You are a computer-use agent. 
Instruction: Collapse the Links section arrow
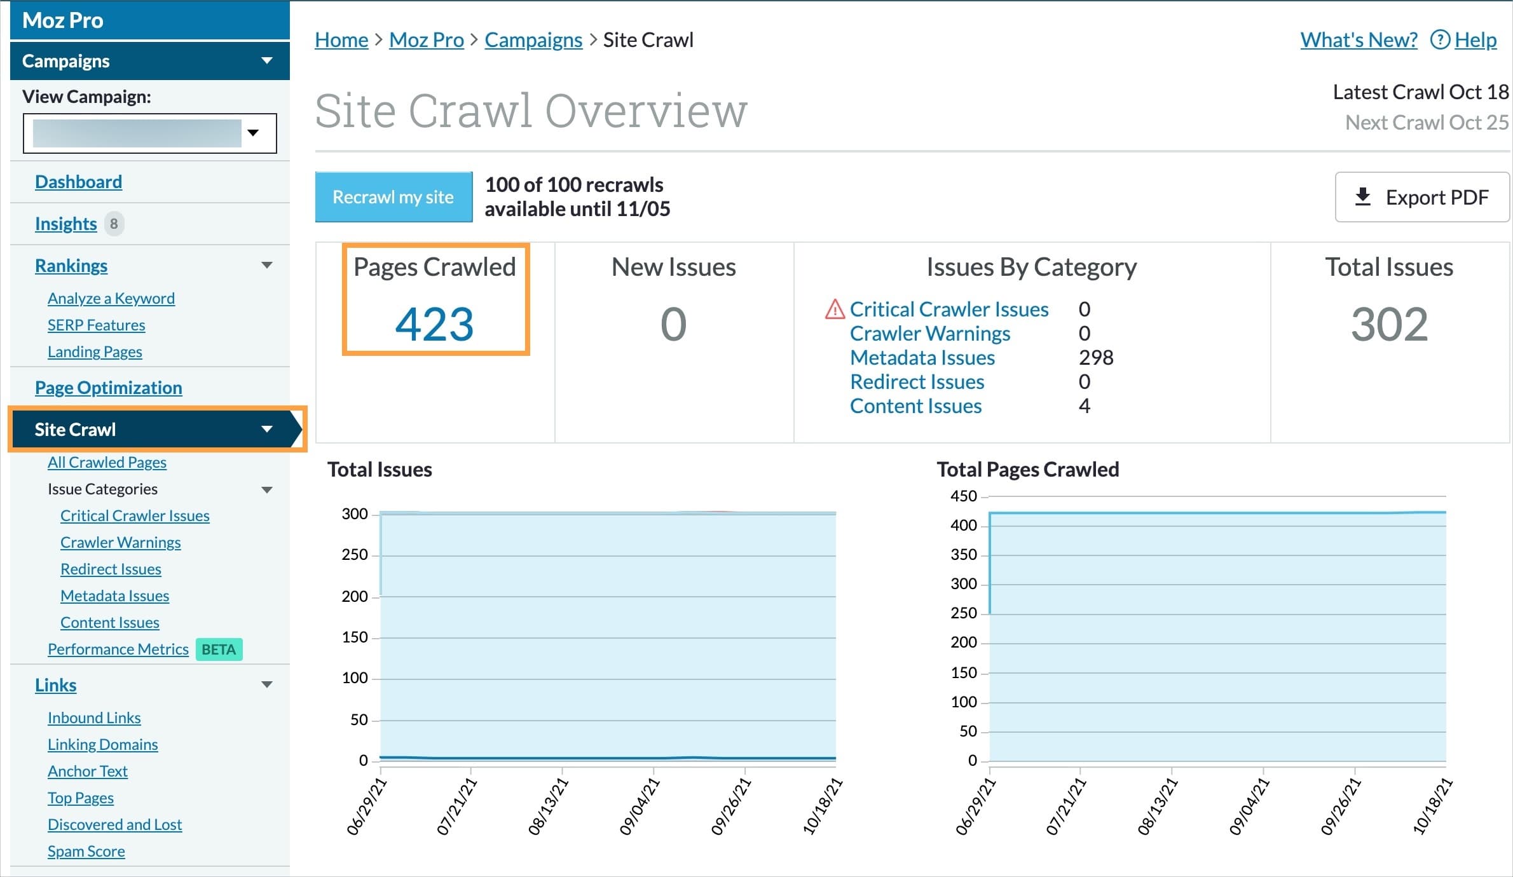[x=268, y=684]
